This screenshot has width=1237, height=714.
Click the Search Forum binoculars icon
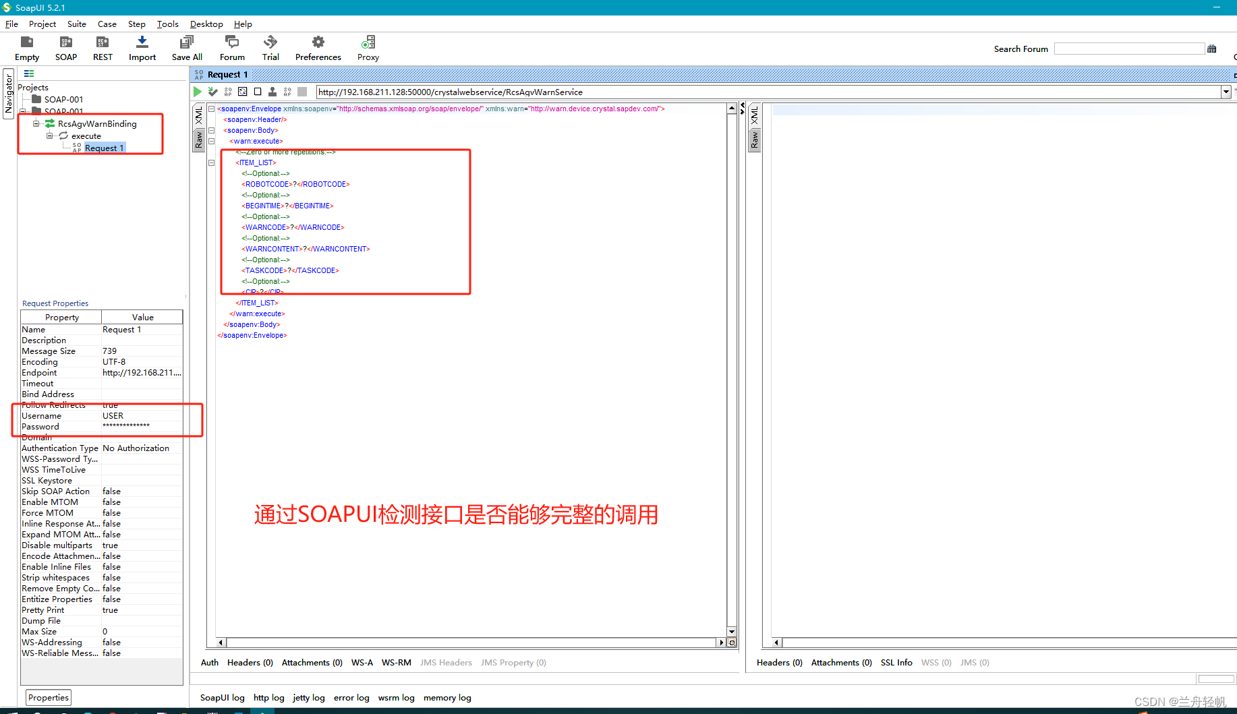click(x=1211, y=49)
